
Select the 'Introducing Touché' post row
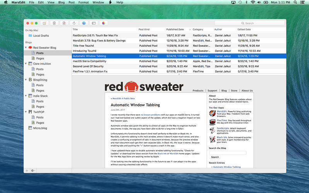(85, 51)
